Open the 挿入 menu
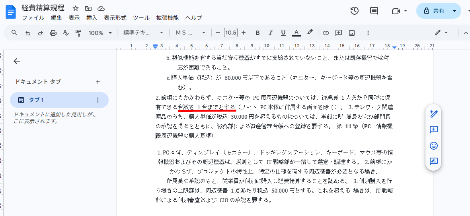 (x=92, y=18)
